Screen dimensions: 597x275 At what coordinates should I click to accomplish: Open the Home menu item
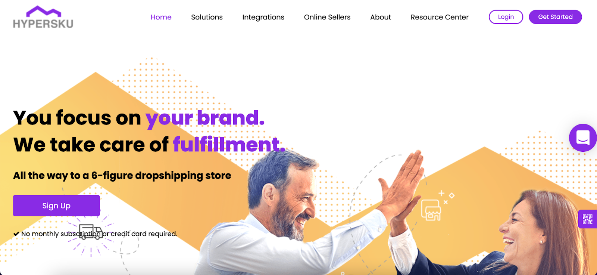(x=161, y=17)
